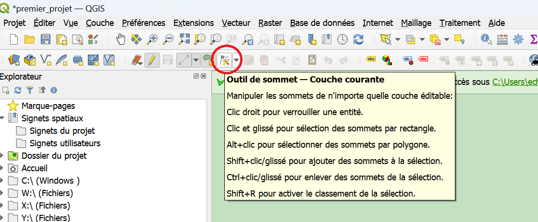Collapse all items in Explorateur panel
538x222 pixels.
click(42, 90)
